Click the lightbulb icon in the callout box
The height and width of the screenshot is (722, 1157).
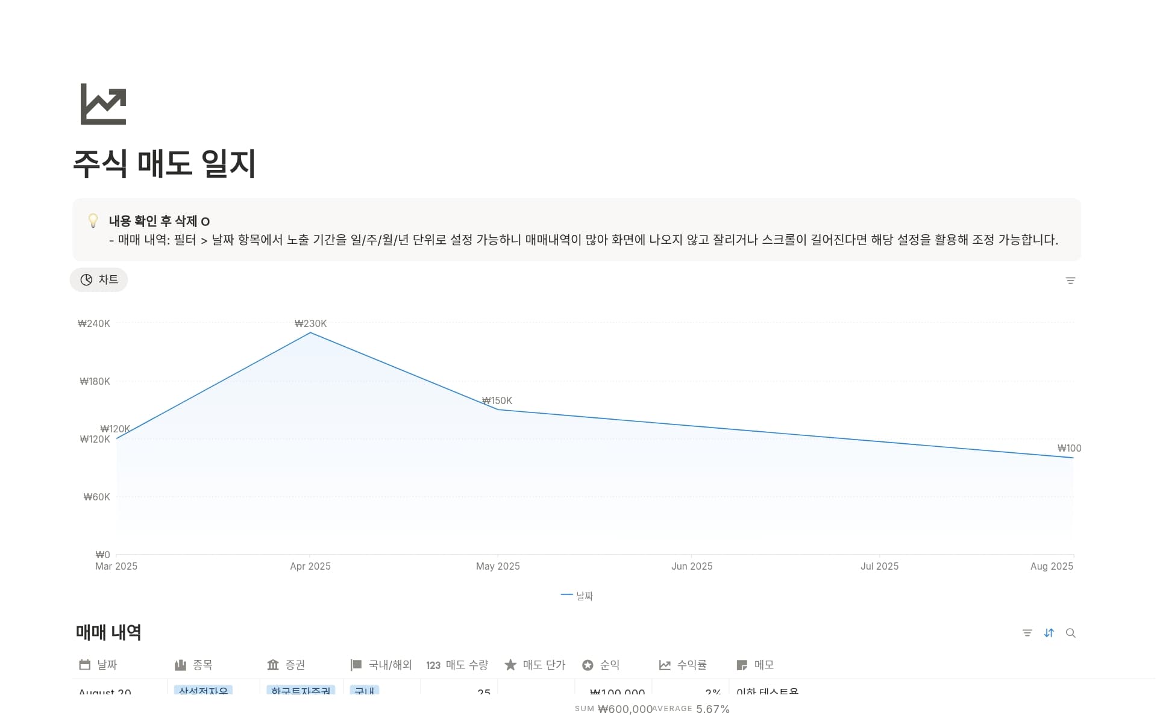(93, 222)
